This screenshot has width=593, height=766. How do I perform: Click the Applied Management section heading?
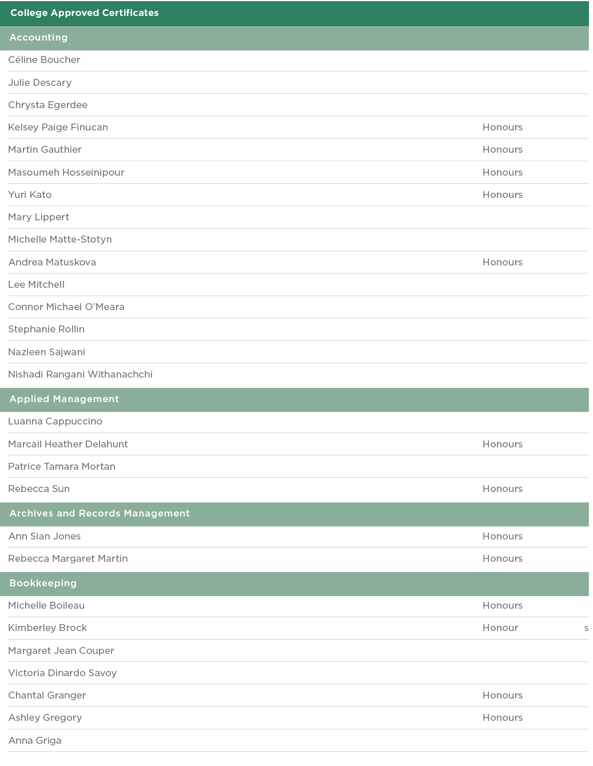click(64, 399)
